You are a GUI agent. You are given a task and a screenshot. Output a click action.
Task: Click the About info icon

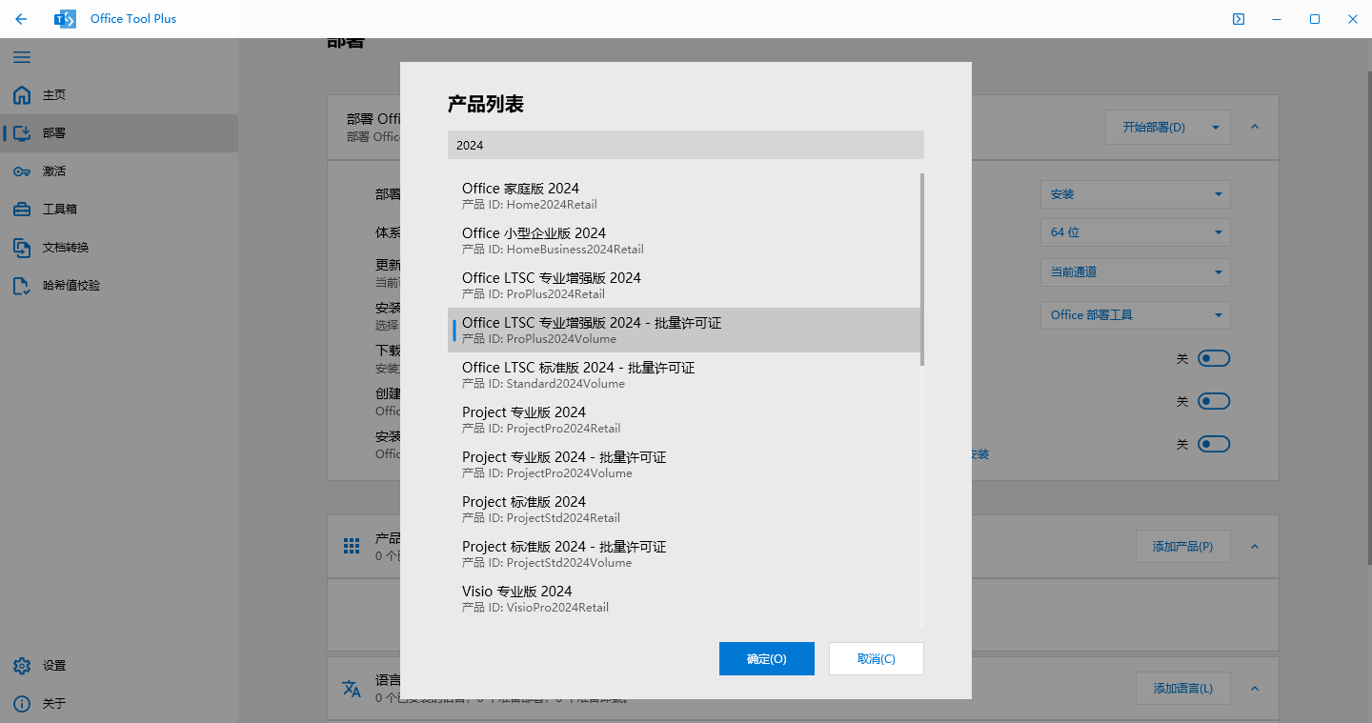coord(22,704)
